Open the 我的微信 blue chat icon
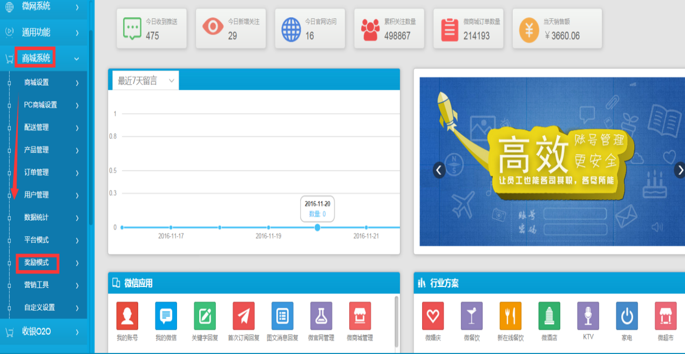This screenshot has width=685, height=354. click(166, 316)
